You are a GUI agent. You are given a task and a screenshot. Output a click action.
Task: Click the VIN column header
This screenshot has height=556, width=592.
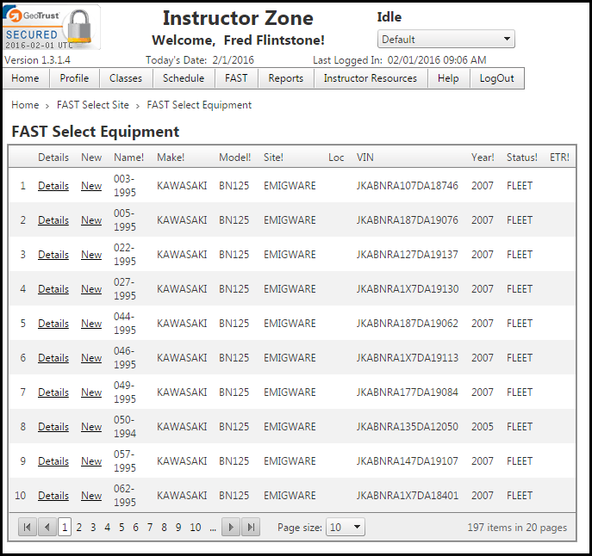pos(365,158)
